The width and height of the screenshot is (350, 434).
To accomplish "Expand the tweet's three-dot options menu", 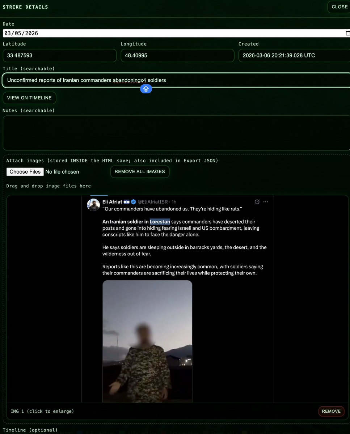I will (x=266, y=201).
